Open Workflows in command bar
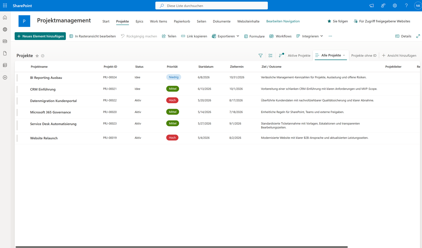This screenshot has width=422, height=248. (280, 36)
